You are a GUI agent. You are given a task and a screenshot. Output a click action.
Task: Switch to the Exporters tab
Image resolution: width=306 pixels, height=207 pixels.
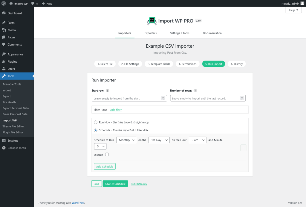pyautogui.click(x=151, y=33)
